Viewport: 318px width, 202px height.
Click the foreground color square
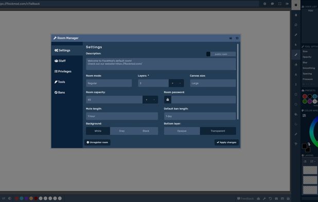[x=305, y=146]
